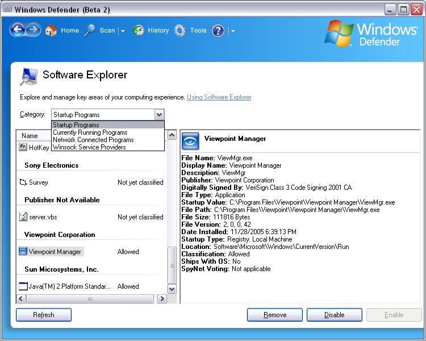426x341 pixels.
Task: Click the Back navigation arrow
Action: click(x=18, y=30)
